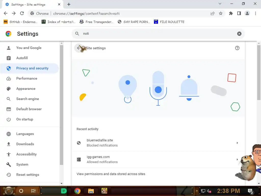Click the 2:38 PM clock
This screenshot has width=261, height=196.
pyautogui.click(x=229, y=191)
